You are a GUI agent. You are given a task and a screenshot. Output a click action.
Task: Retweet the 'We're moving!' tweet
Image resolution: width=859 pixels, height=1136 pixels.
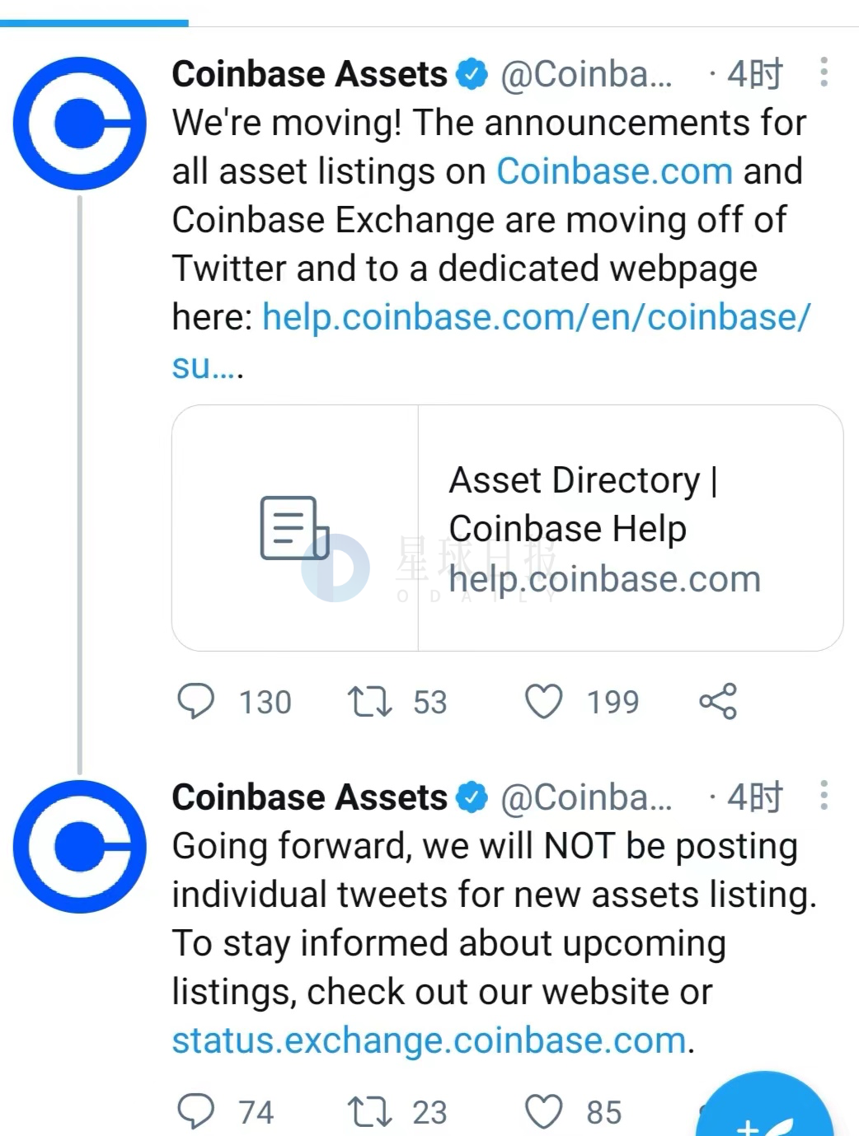(368, 702)
